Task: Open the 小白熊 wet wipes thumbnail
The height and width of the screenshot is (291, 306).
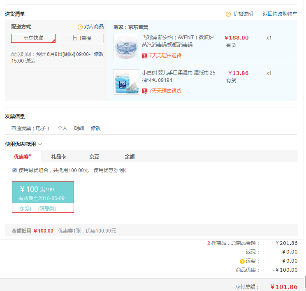Action: [x=126, y=82]
